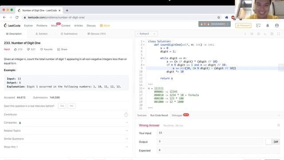Expand the Show Hint 1 section
Image resolution: width=284 pixels, height=160 pixels.
coord(66,147)
